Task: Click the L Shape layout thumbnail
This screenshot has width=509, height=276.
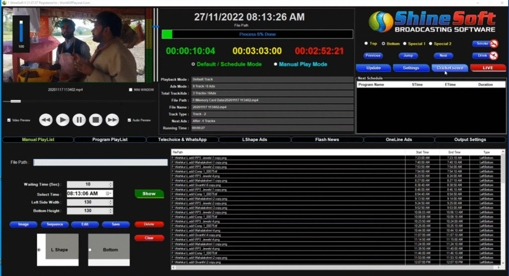Action: coord(59,249)
